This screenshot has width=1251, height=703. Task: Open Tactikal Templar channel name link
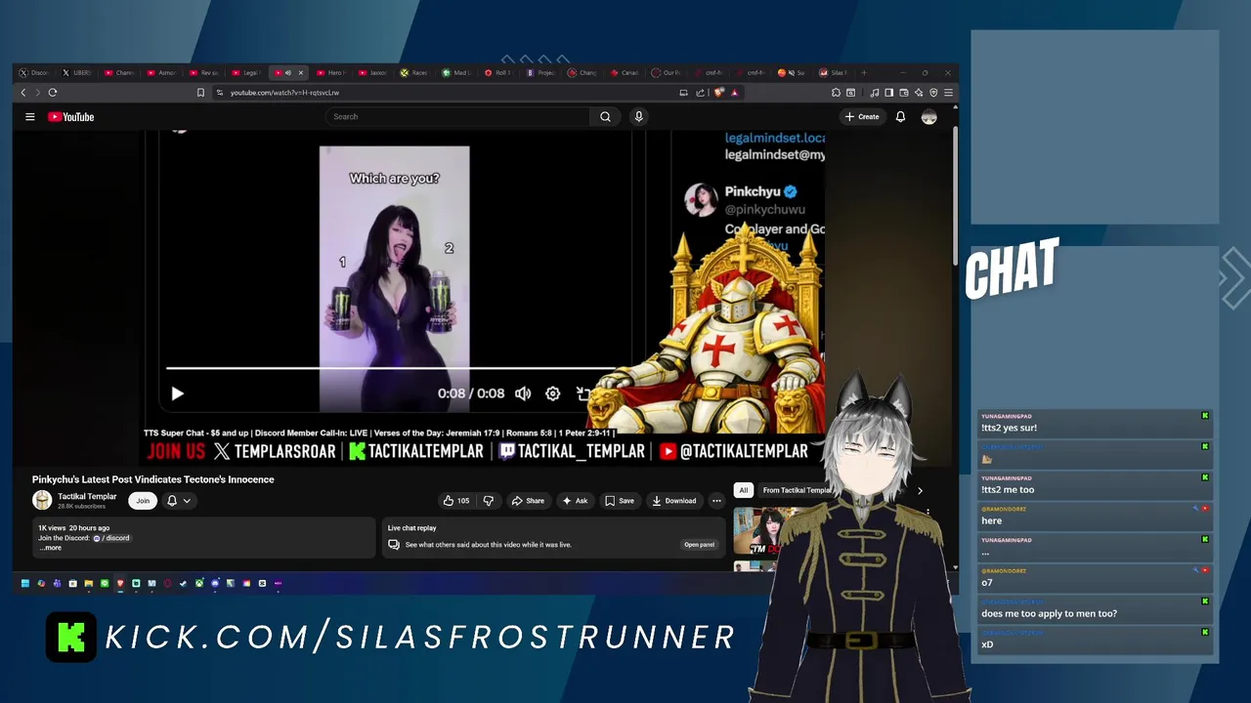pos(87,496)
